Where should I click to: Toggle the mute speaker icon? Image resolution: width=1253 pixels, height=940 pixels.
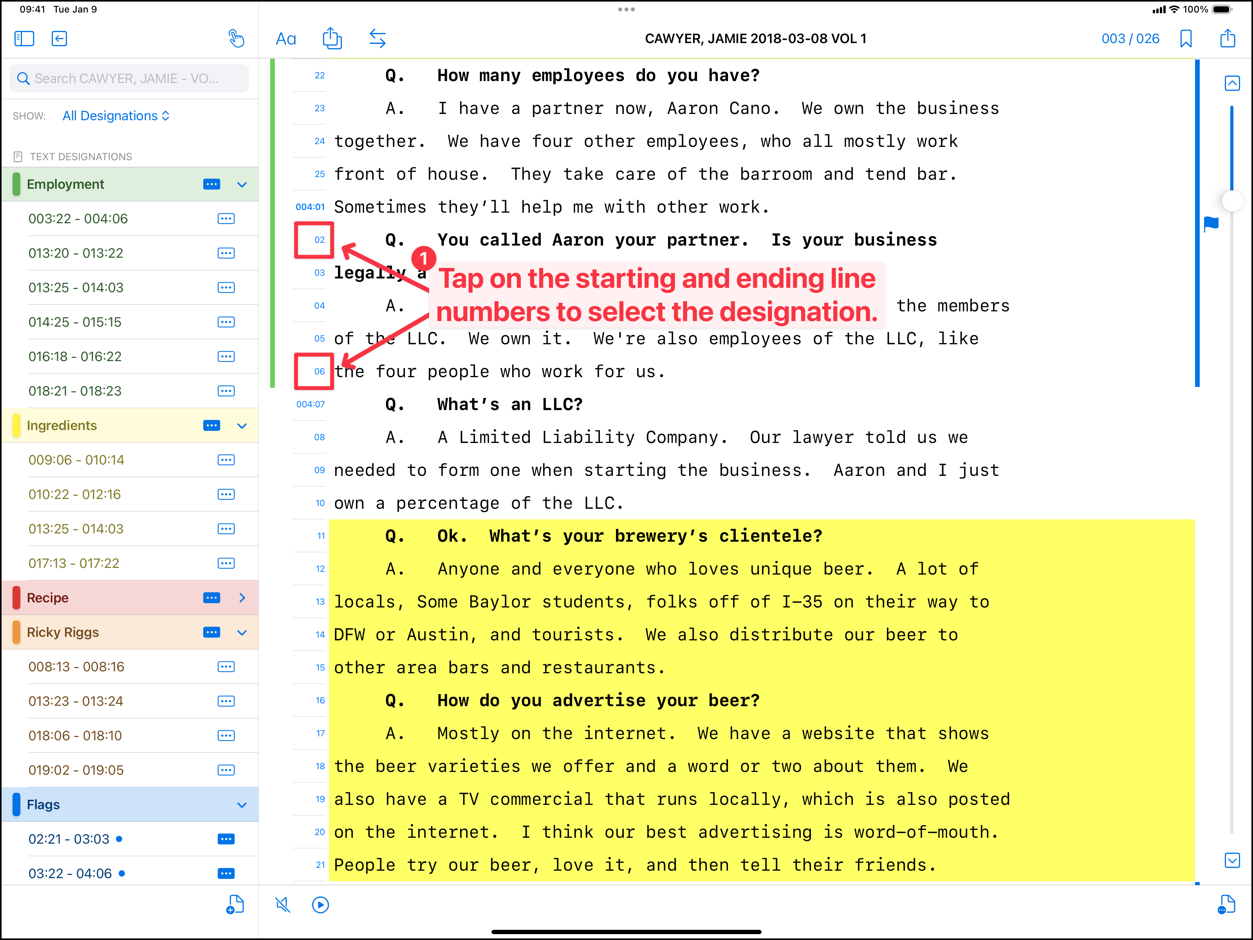click(283, 905)
